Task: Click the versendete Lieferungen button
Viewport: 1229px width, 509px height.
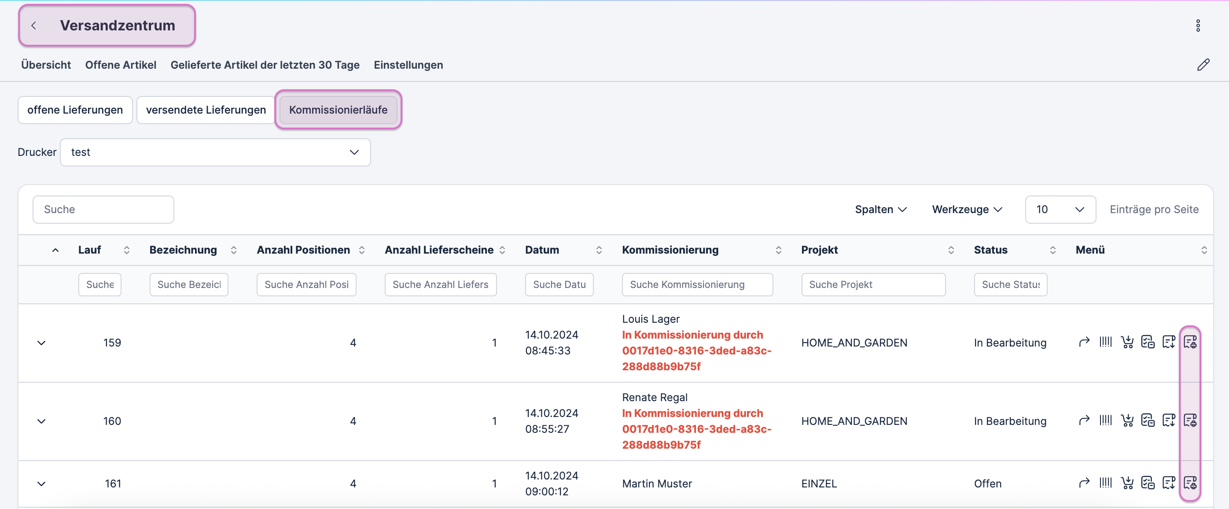Action: coord(206,110)
